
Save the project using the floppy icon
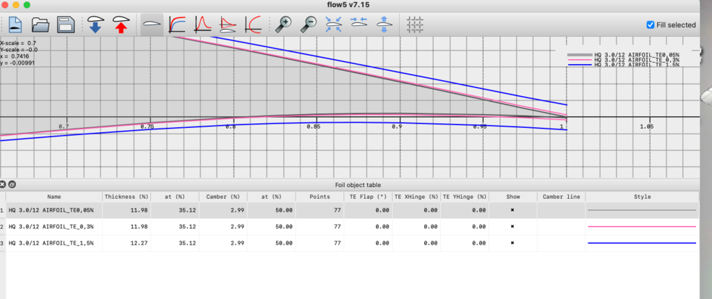(x=66, y=25)
